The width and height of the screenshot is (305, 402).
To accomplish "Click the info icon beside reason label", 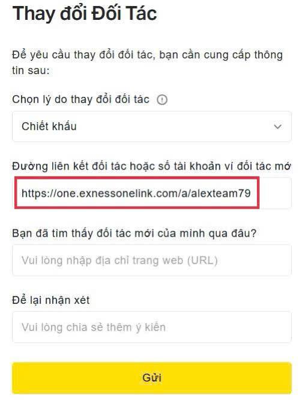I will pyautogui.click(x=162, y=100).
